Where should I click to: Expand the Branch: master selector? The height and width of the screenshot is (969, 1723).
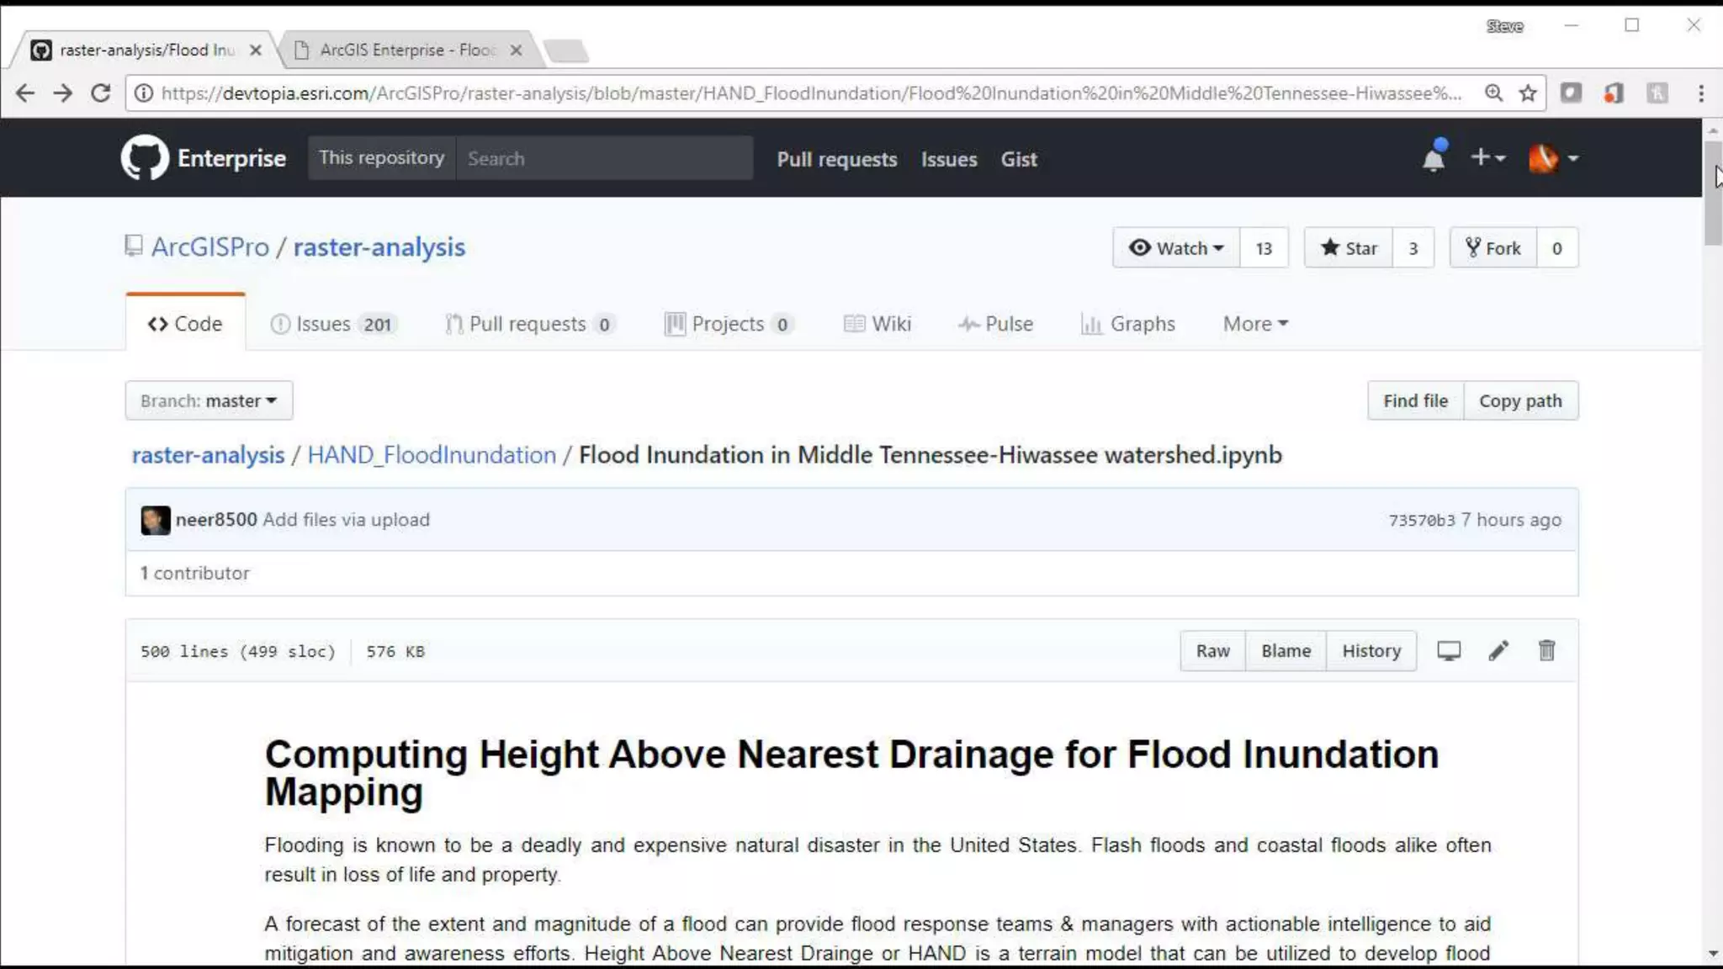(209, 400)
